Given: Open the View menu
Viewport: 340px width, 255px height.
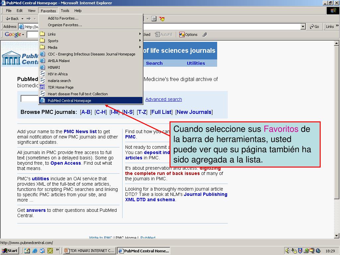Looking at the screenshot, I should (x=32, y=11).
